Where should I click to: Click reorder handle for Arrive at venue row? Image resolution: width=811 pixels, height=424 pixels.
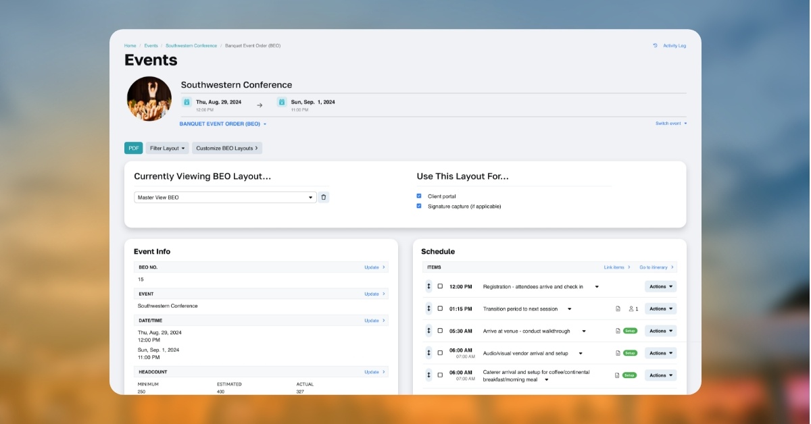click(x=428, y=331)
